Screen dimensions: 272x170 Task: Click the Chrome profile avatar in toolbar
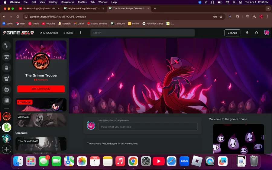click(x=261, y=17)
